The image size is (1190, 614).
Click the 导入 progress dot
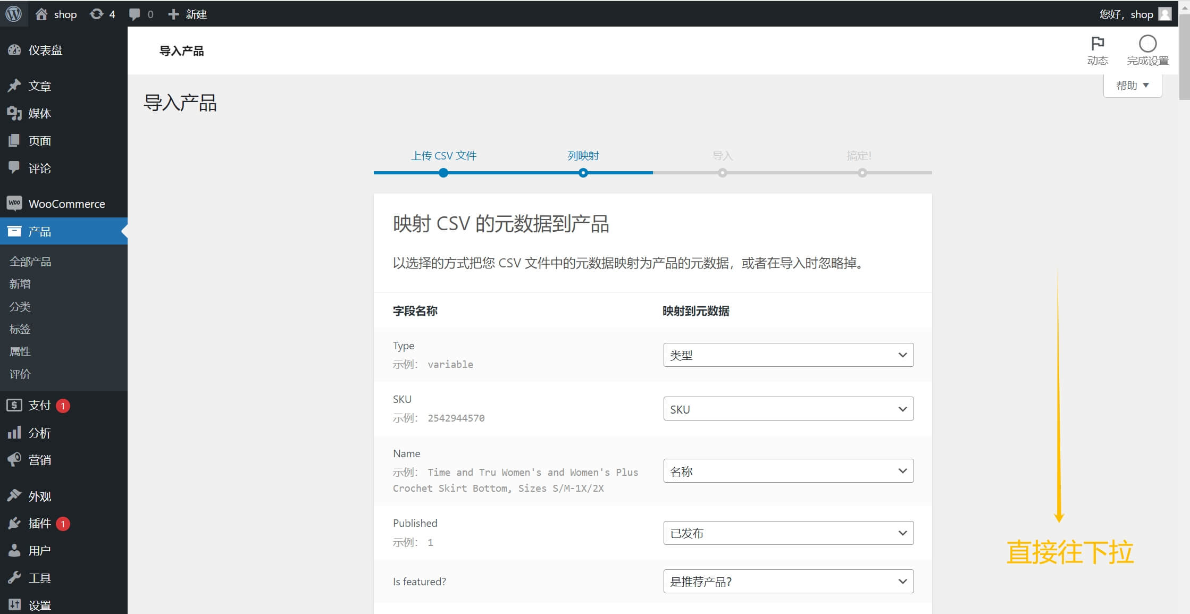tap(723, 173)
